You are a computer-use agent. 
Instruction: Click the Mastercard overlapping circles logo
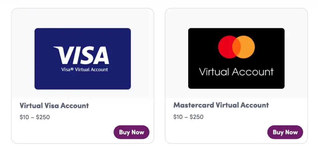click(x=236, y=47)
